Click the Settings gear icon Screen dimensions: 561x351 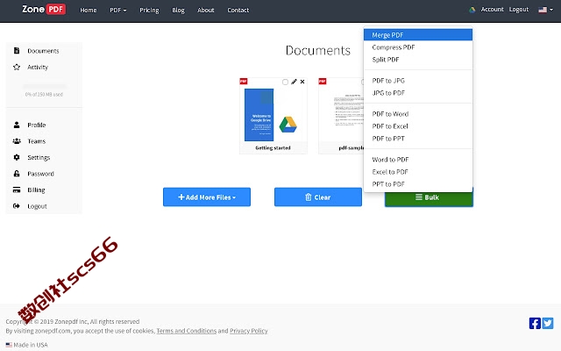[x=17, y=157]
